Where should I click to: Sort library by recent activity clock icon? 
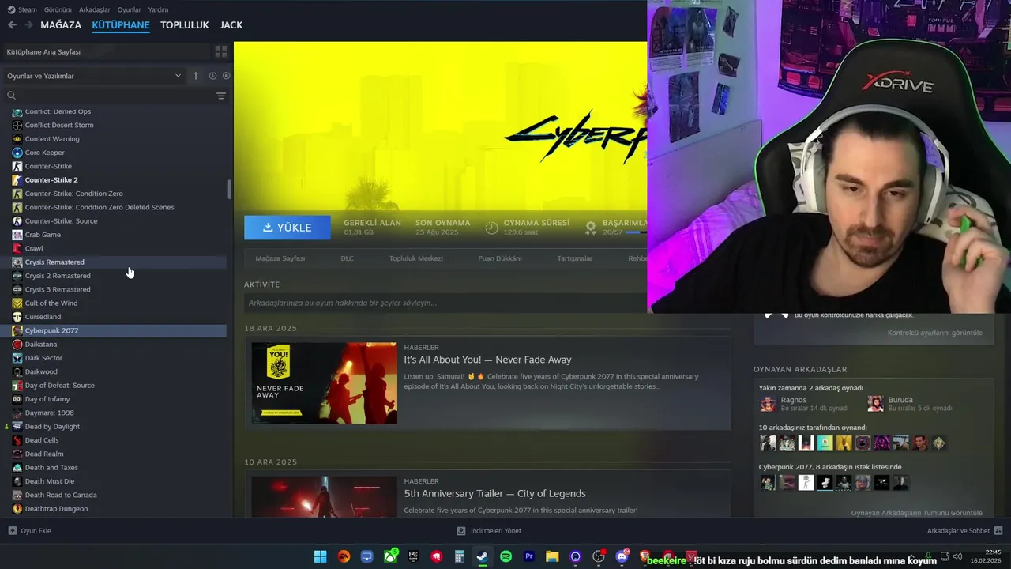point(212,76)
